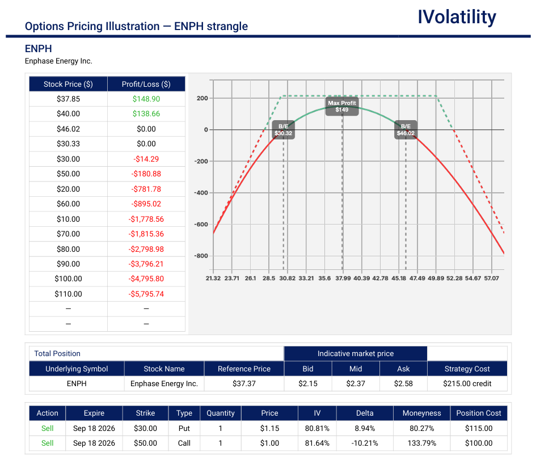Click the 80.81% IV value

317,429
